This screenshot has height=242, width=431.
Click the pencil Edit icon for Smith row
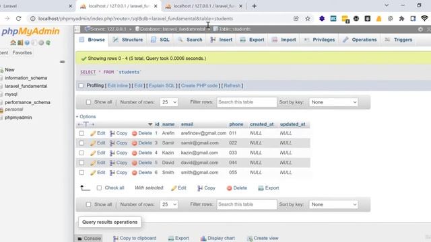(x=93, y=173)
